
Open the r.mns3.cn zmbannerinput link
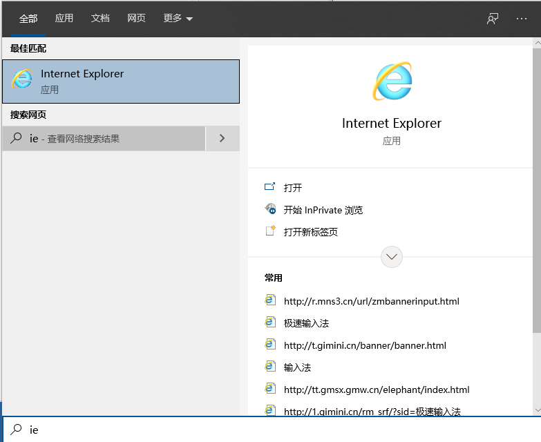tap(371, 301)
